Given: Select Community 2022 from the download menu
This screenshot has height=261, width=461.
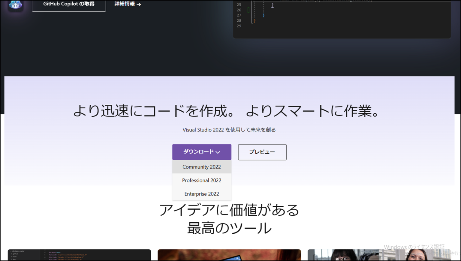Looking at the screenshot, I should 201,167.
